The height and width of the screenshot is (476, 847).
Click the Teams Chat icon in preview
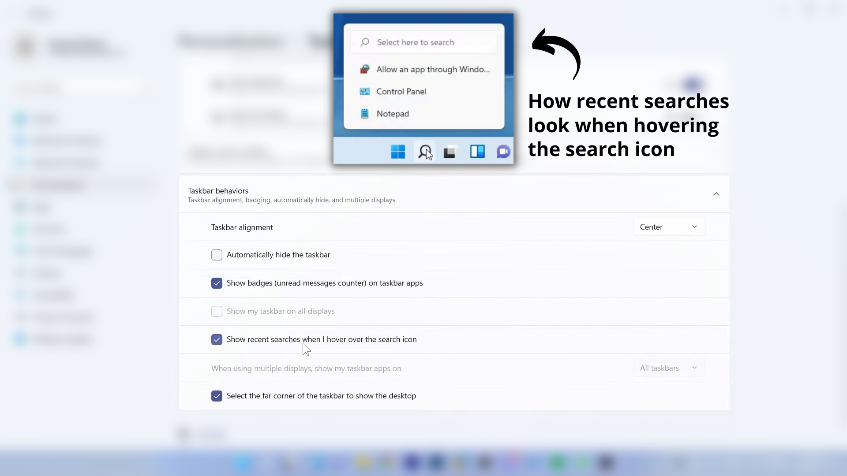503,152
